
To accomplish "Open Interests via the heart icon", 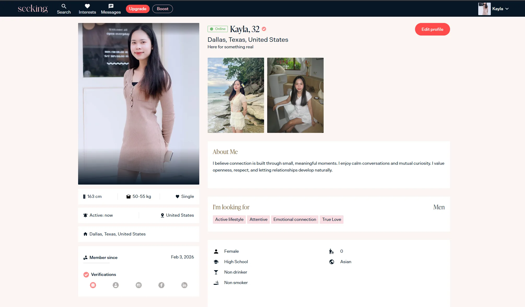I will point(87,9).
